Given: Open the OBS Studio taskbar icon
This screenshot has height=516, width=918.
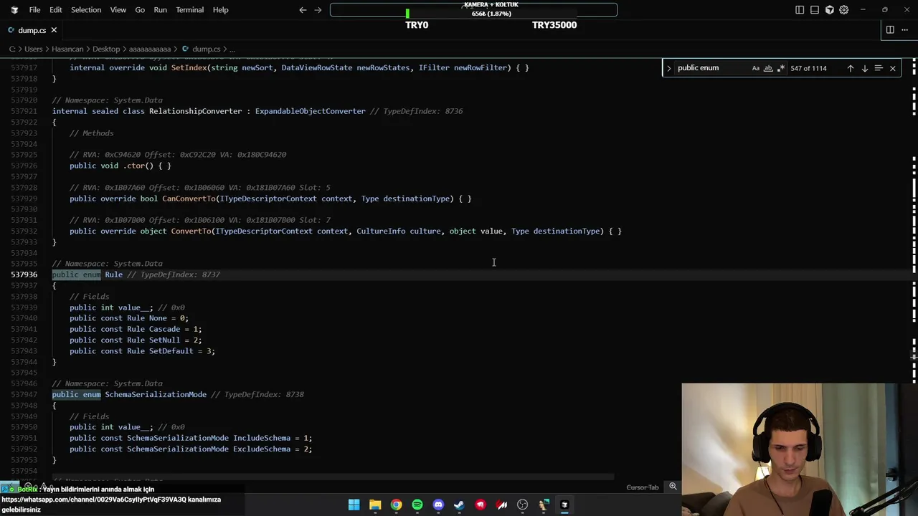Looking at the screenshot, I should click(x=522, y=505).
